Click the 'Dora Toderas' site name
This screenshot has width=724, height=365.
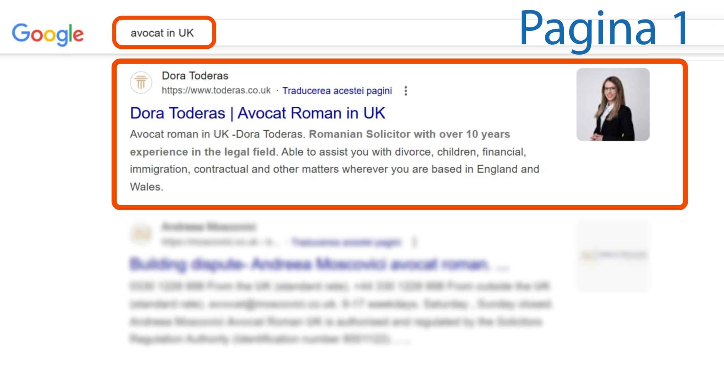click(195, 76)
